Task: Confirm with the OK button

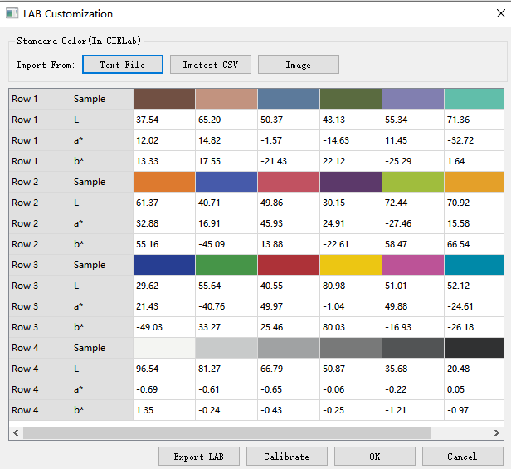Action: 374,457
